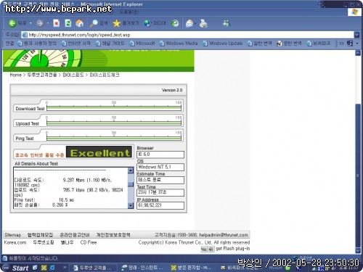Open the Media toolbar button
The width and height of the screenshot is (363, 272).
pos(155,23)
